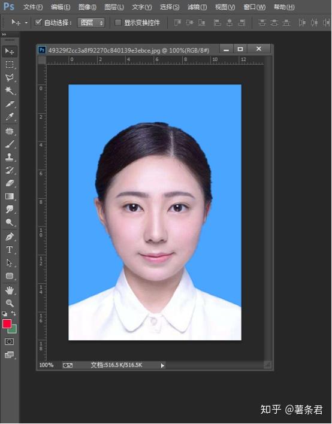Expand the status bar document info arrow
Viewport: 332px width, 424px height.
(x=162, y=365)
